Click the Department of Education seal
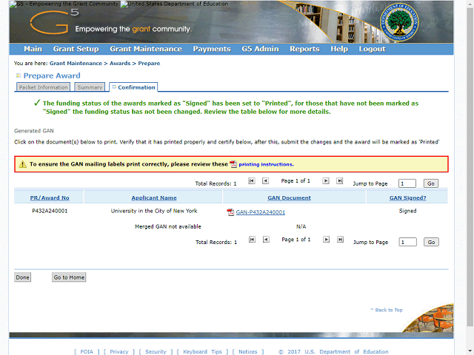Image resolution: width=474 pixels, height=355 pixels. point(399,22)
